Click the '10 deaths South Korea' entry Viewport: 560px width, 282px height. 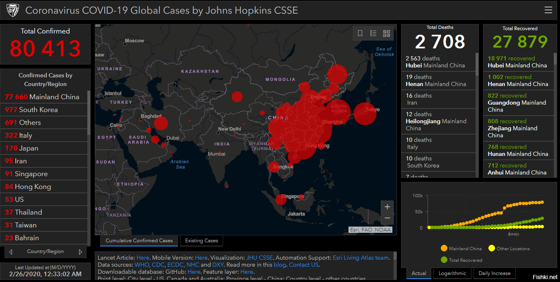pos(438,162)
